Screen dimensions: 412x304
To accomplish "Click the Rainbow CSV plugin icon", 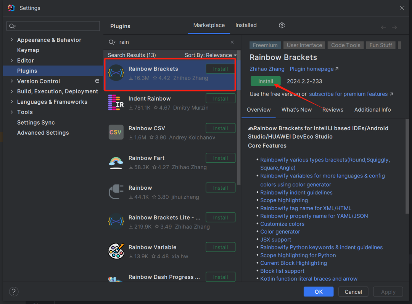I will [116, 132].
